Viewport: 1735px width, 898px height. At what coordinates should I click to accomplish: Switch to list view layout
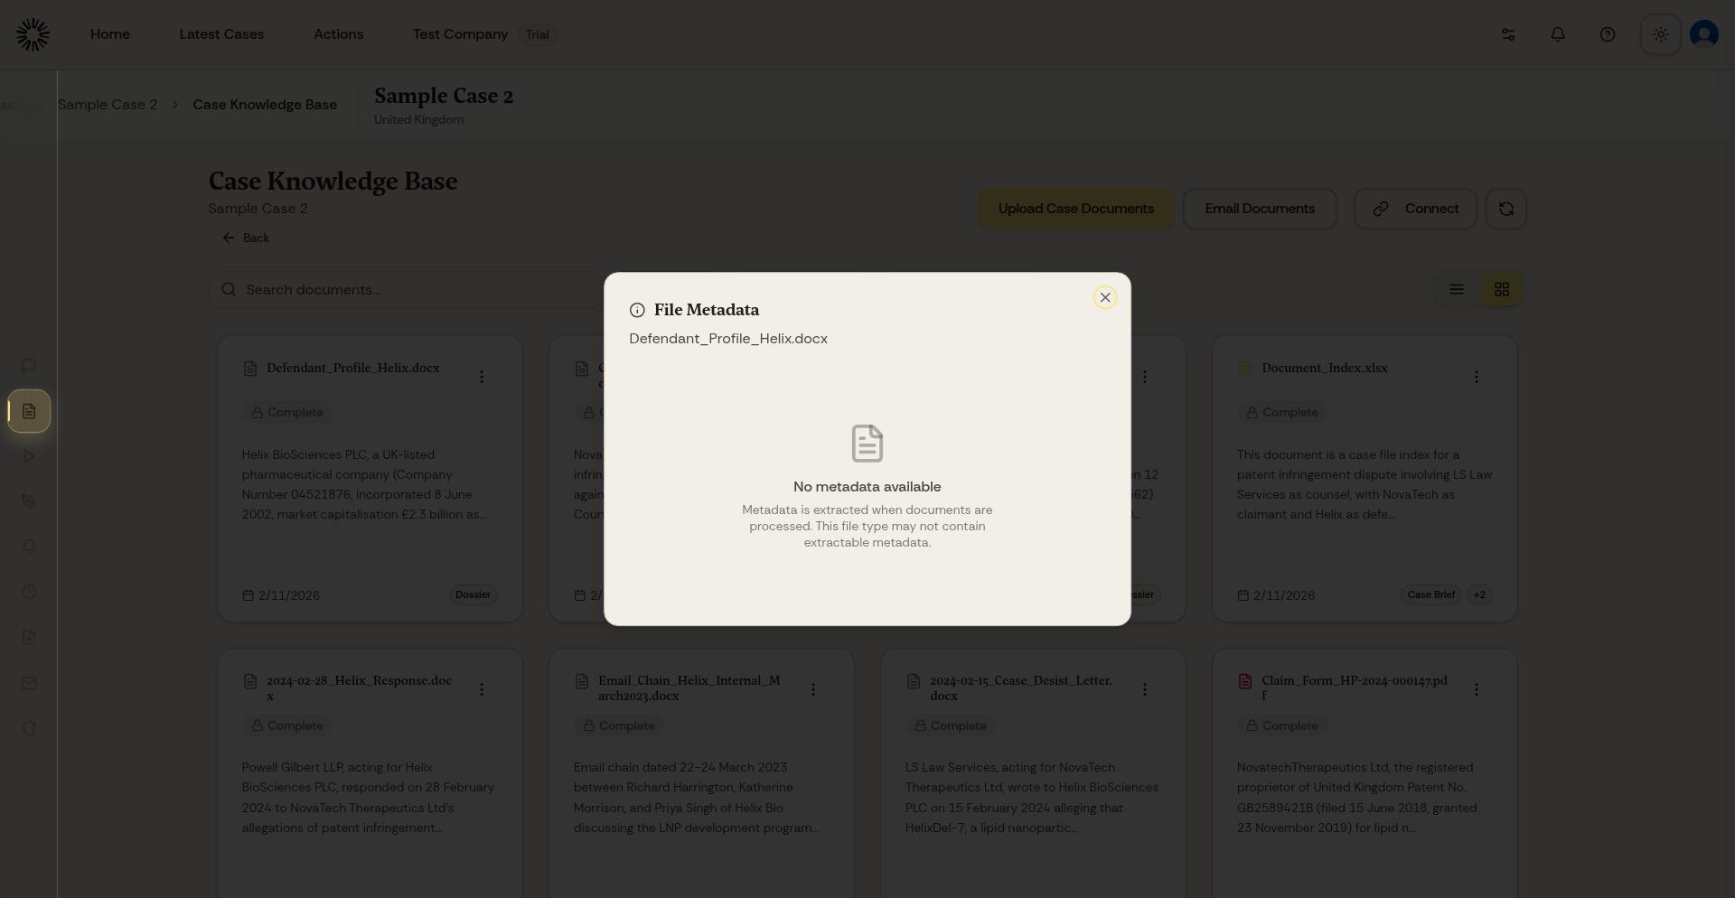tap(1456, 289)
